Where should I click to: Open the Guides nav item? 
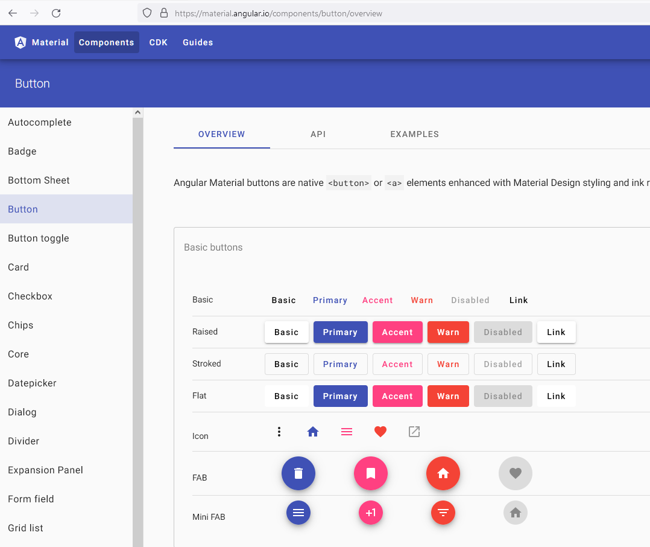(198, 42)
